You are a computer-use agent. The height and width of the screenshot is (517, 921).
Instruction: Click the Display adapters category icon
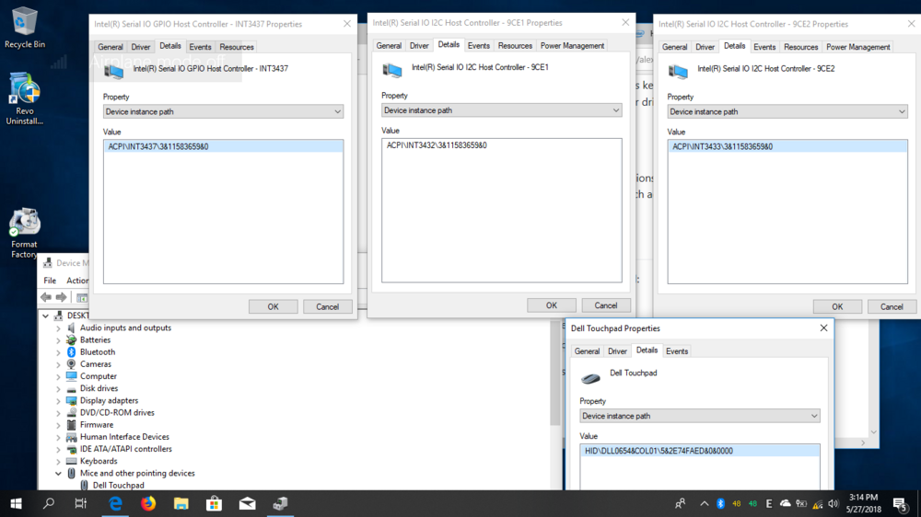71,400
